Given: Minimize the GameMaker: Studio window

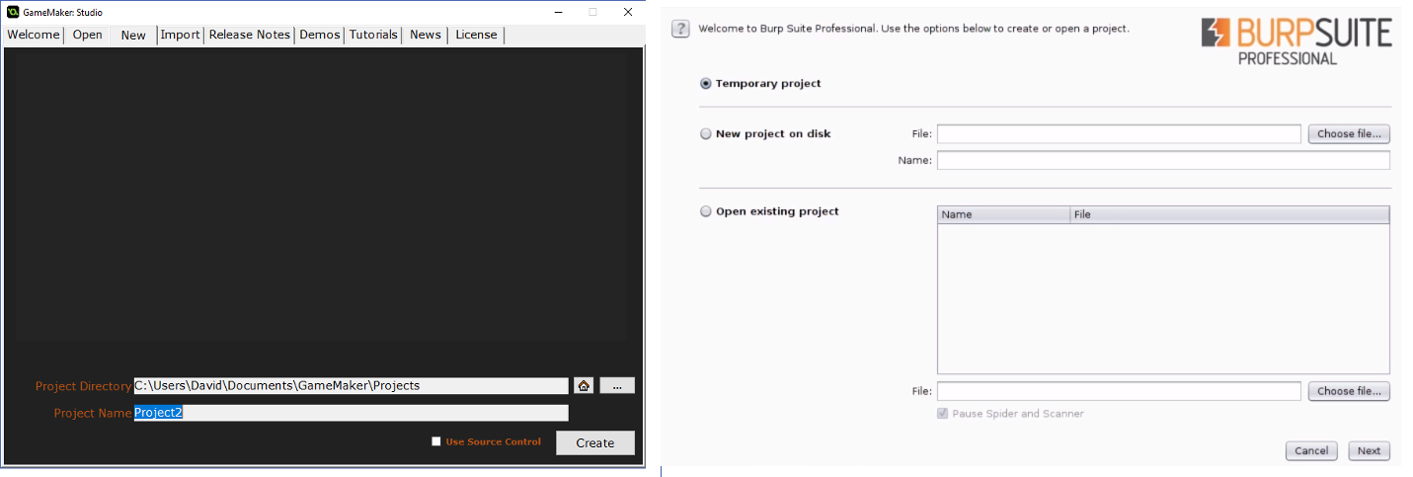Looking at the screenshot, I should click(x=559, y=12).
